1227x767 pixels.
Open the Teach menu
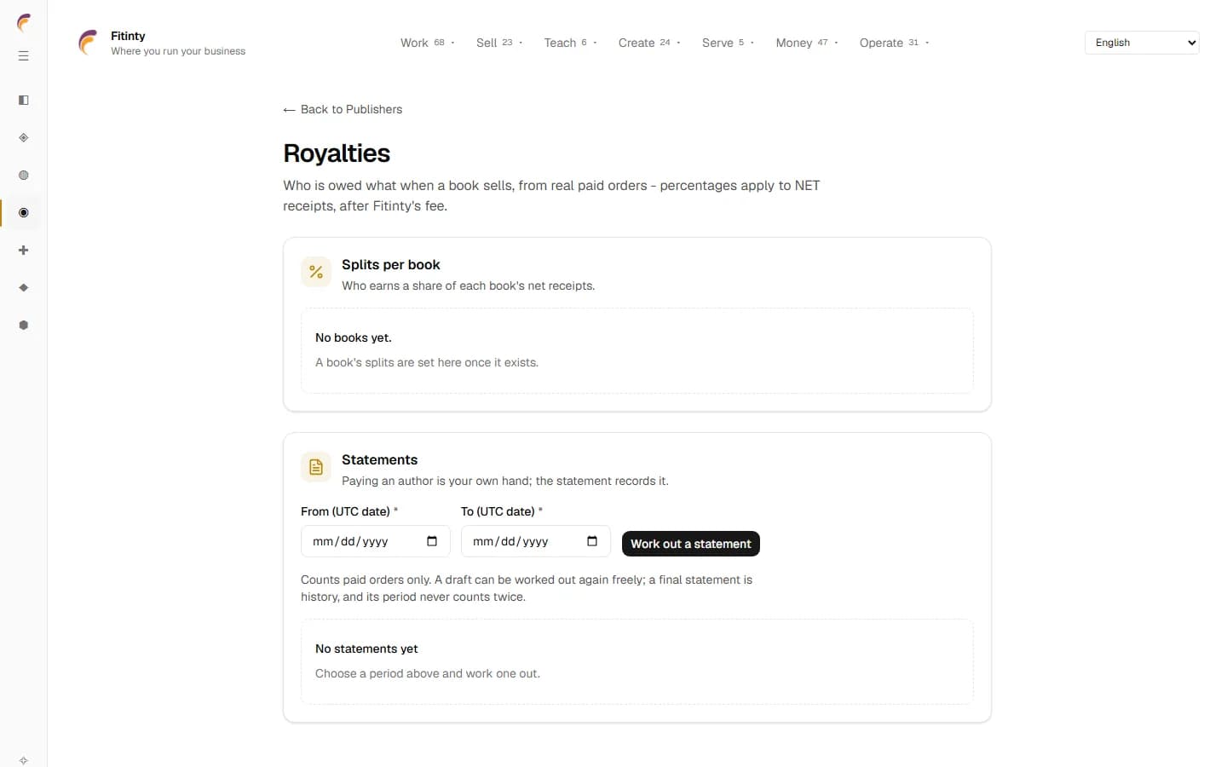[x=570, y=43]
